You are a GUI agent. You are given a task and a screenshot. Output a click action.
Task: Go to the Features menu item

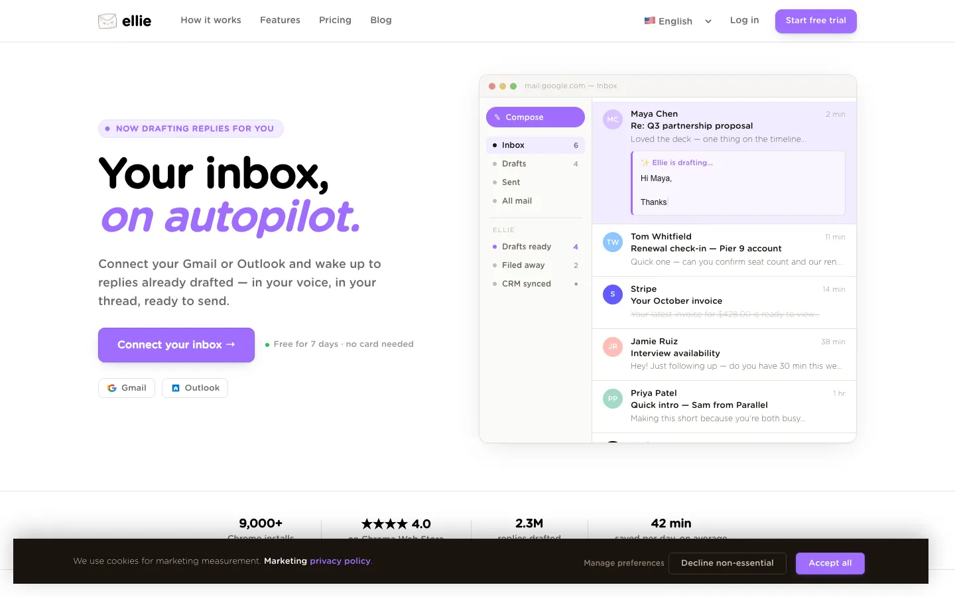280,20
